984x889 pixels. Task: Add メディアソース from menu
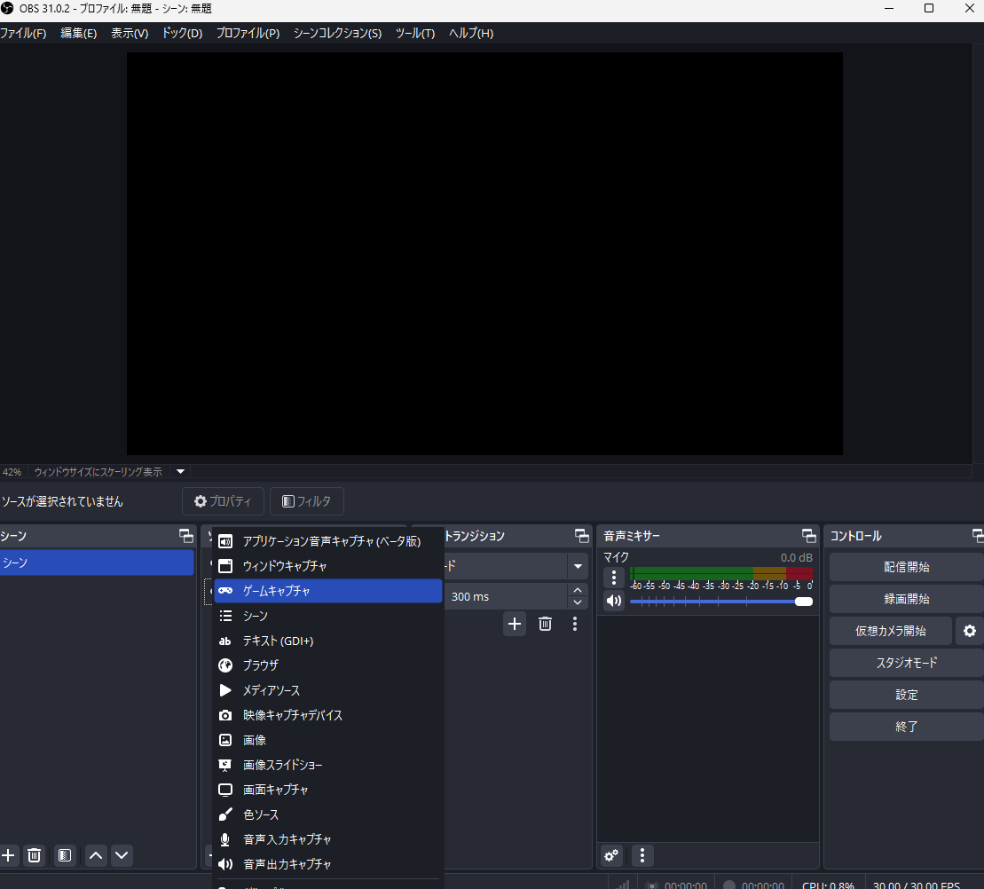click(328, 690)
